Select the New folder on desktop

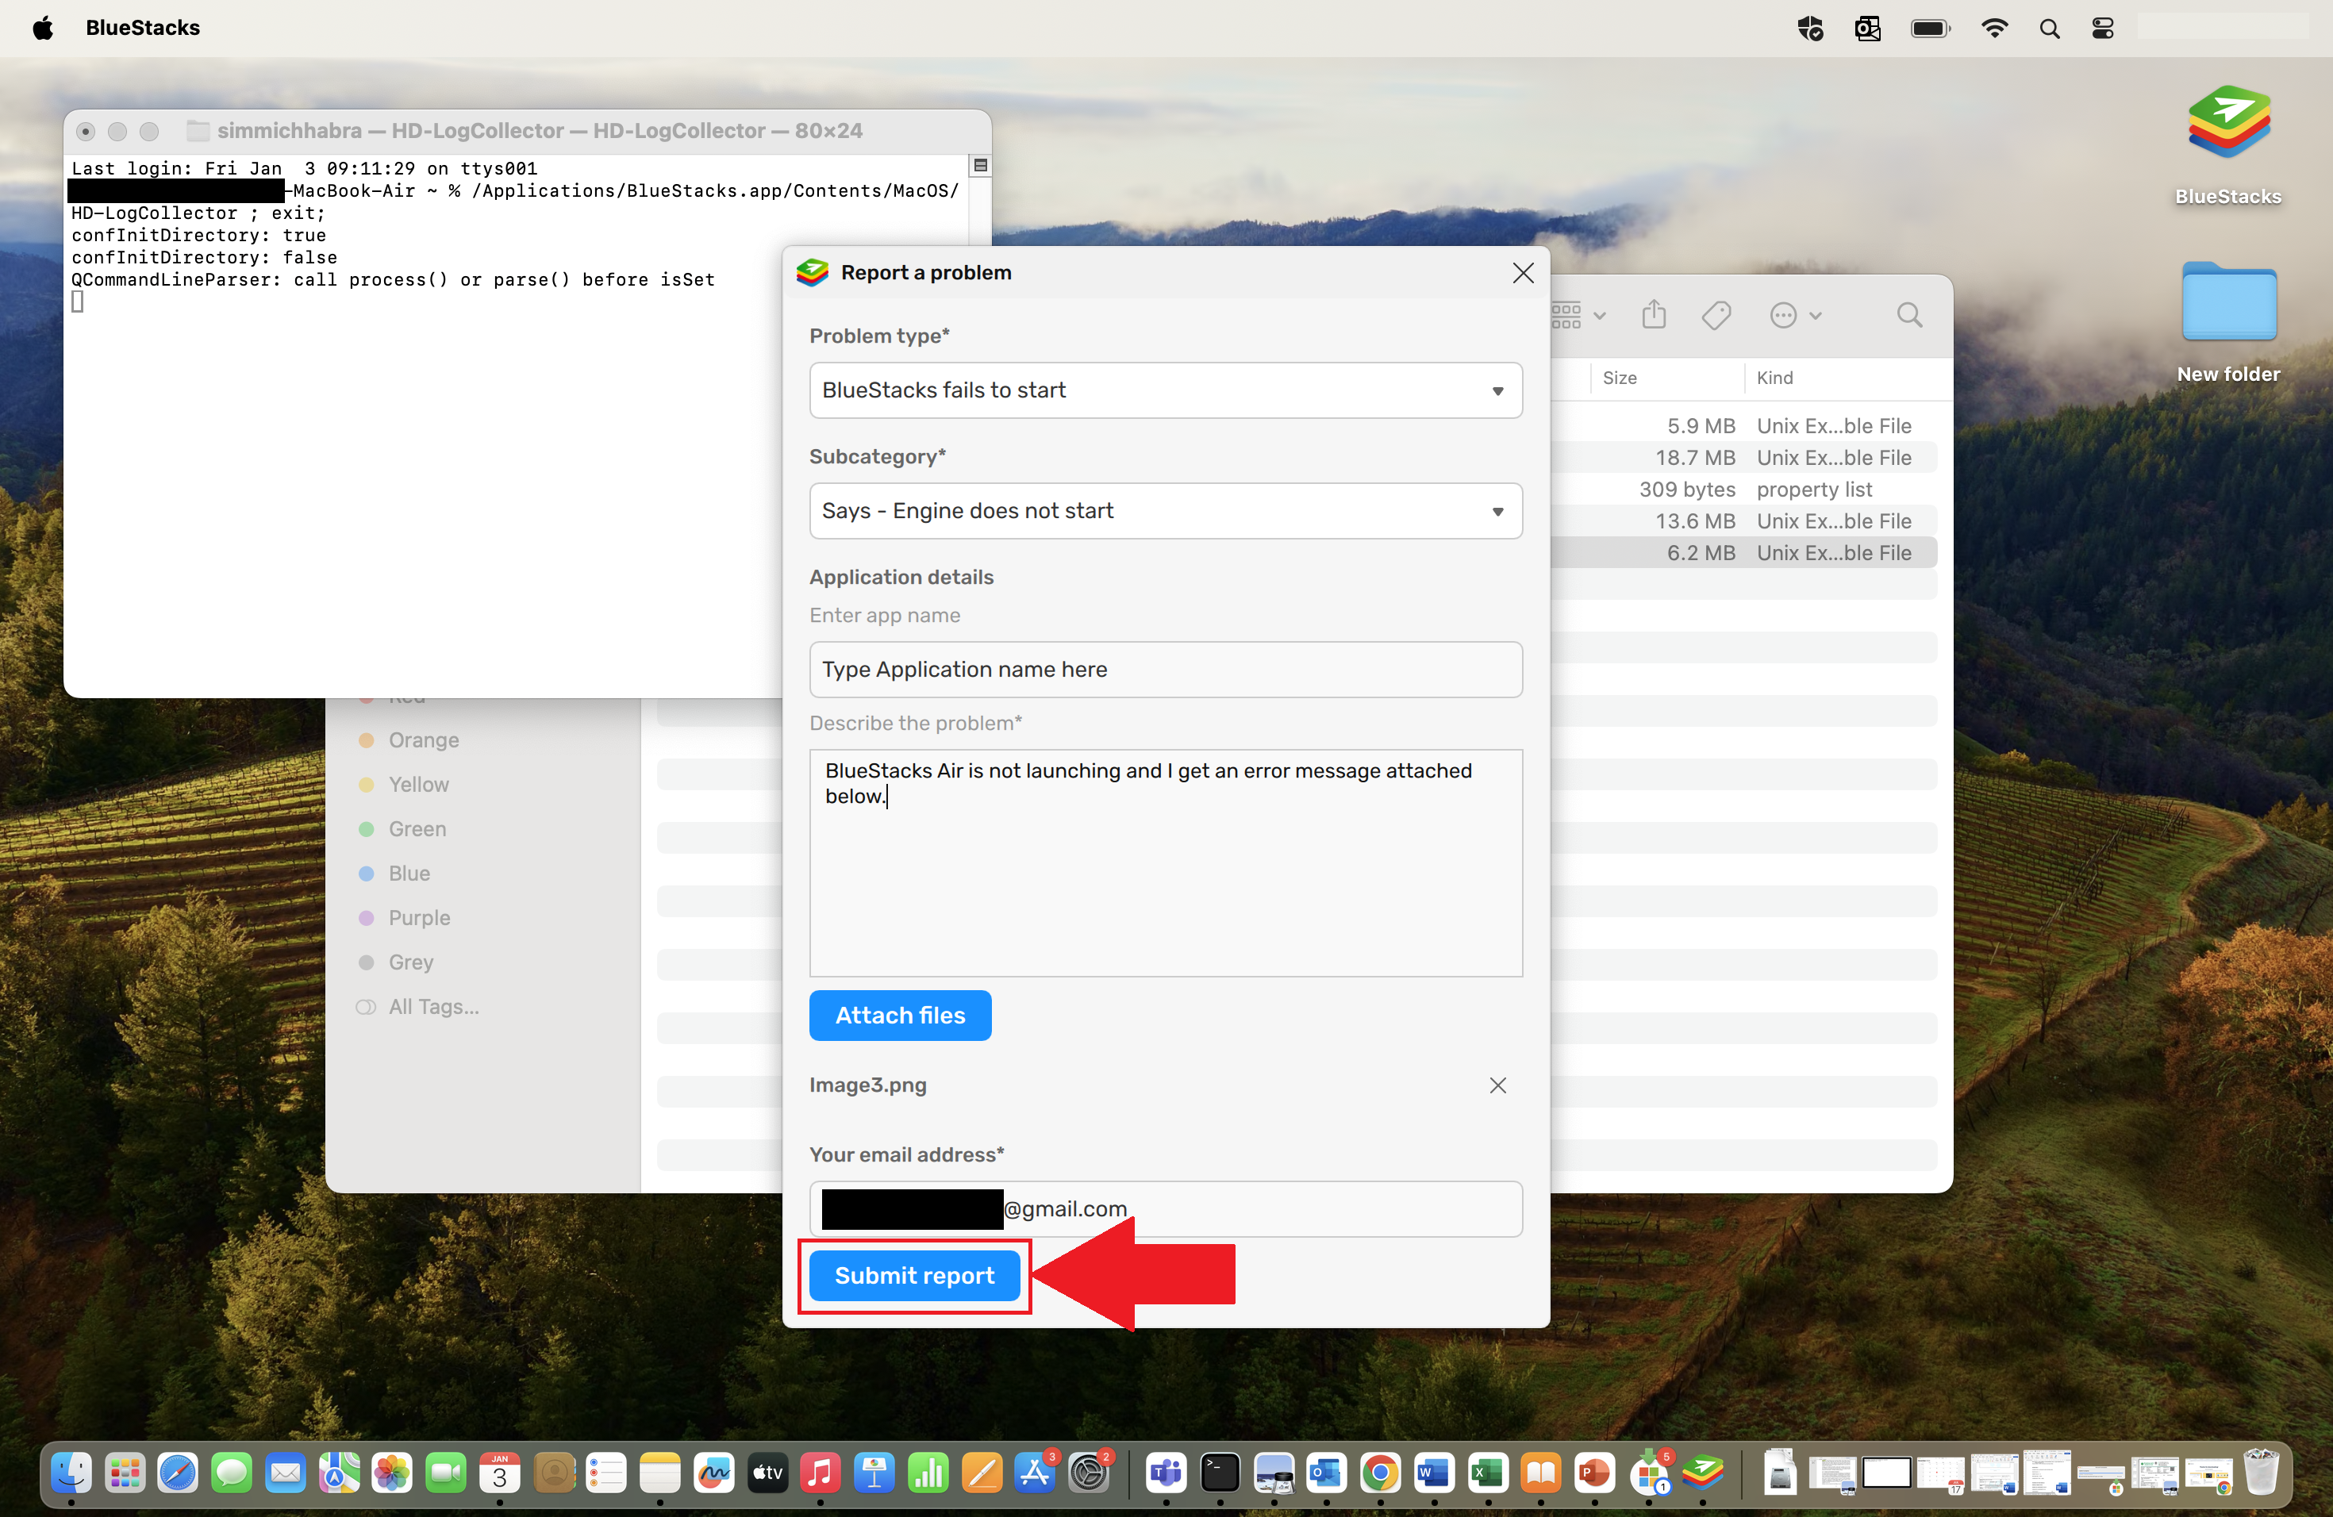pyautogui.click(x=2228, y=301)
